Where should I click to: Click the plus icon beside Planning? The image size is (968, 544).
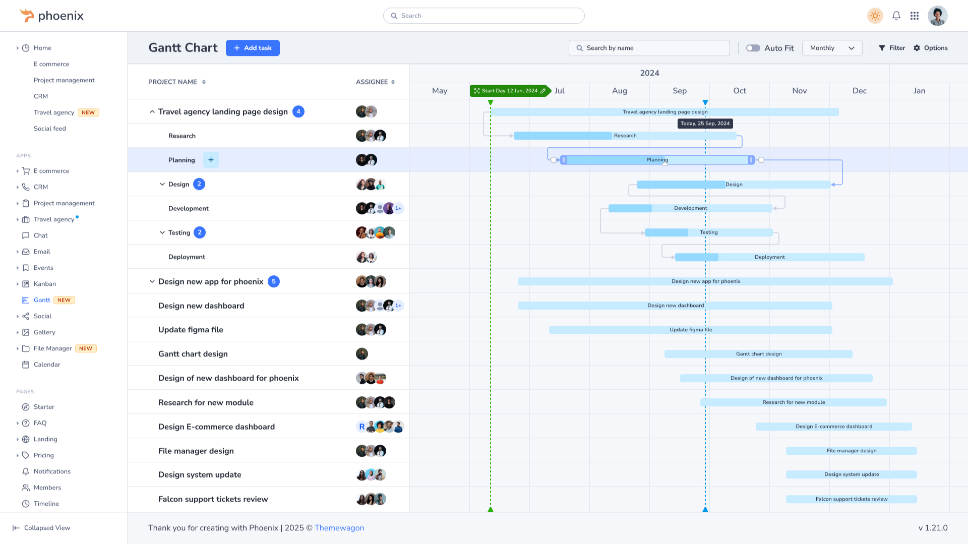click(211, 160)
